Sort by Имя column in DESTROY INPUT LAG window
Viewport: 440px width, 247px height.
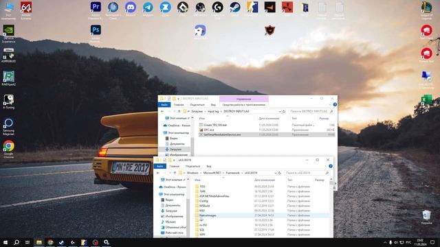pos(201,119)
